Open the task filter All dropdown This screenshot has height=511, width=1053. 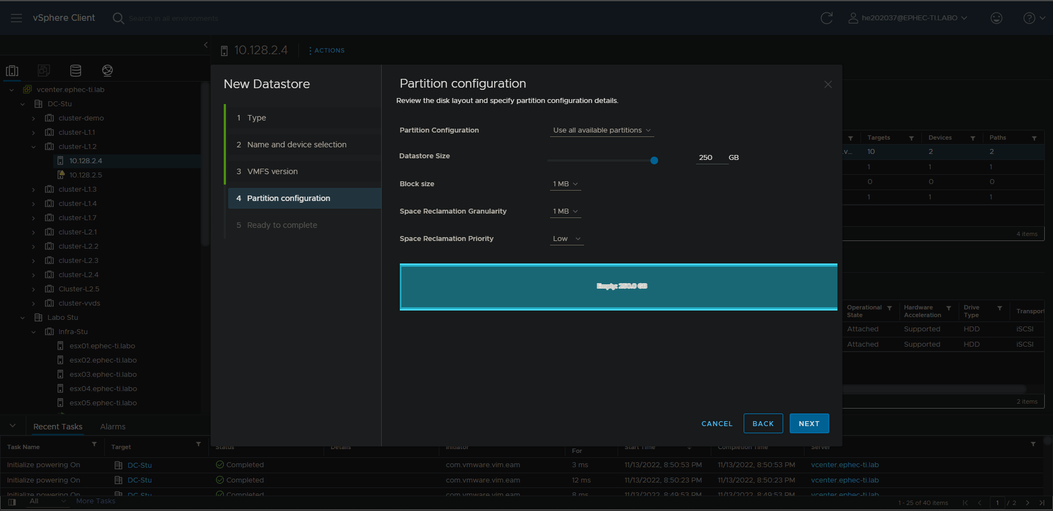point(47,501)
